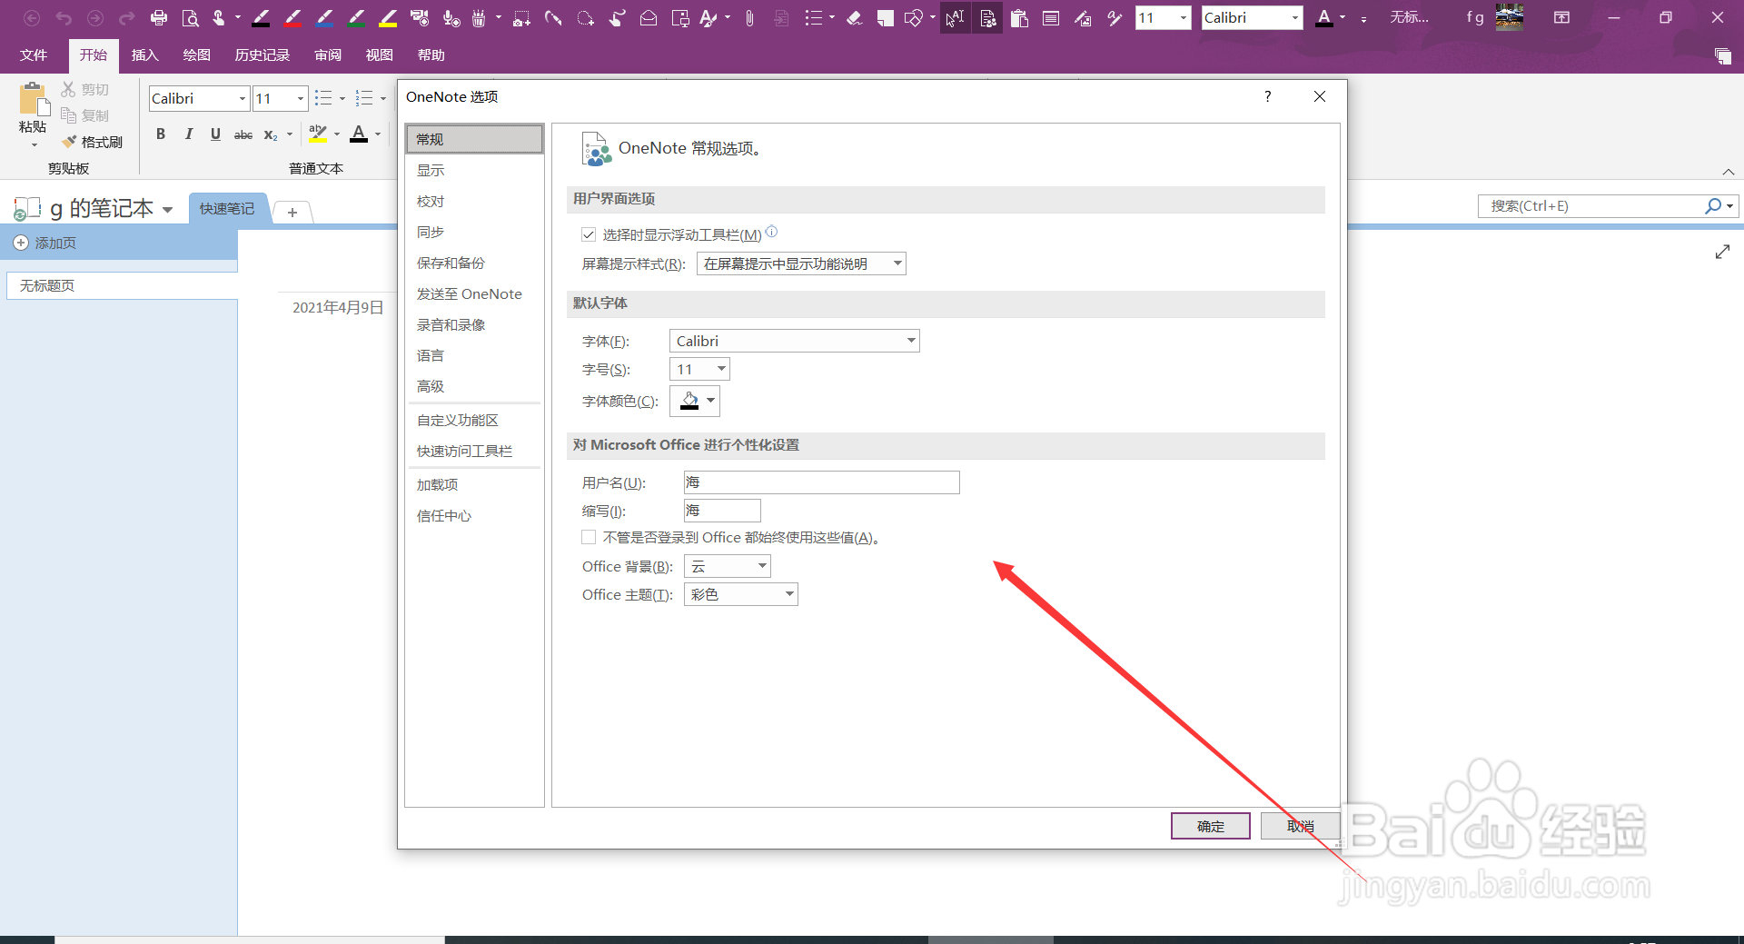Toggle Underline formatting in the ribbon

pyautogui.click(x=215, y=134)
